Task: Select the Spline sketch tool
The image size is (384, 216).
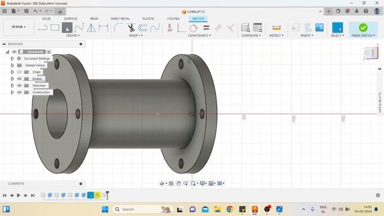Action: coord(79,28)
